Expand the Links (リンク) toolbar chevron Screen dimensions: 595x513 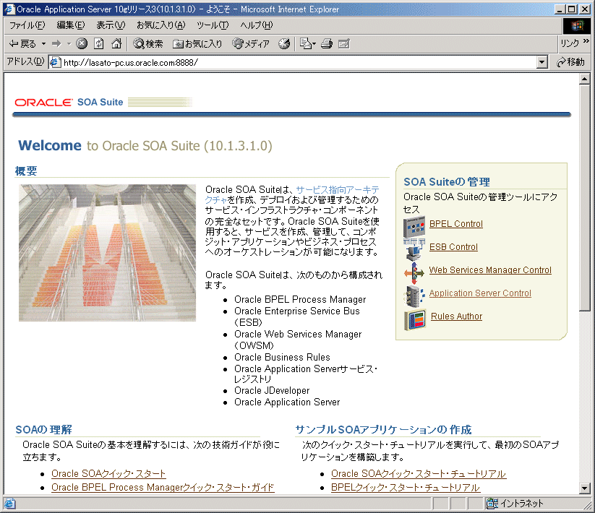pyautogui.click(x=586, y=40)
